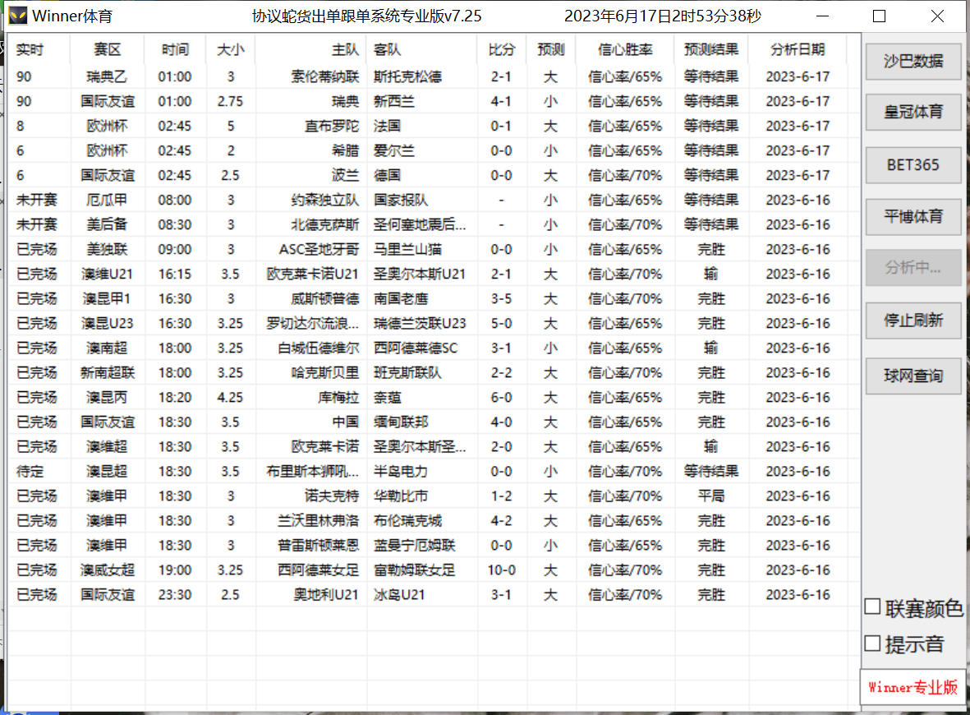970x715 pixels.
Task: Click the 南国老鹰 team cell
Action: pos(400,299)
